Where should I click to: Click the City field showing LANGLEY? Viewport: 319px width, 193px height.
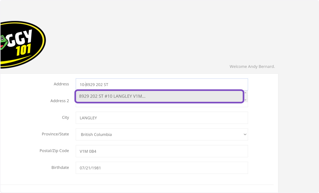pyautogui.click(x=162, y=118)
